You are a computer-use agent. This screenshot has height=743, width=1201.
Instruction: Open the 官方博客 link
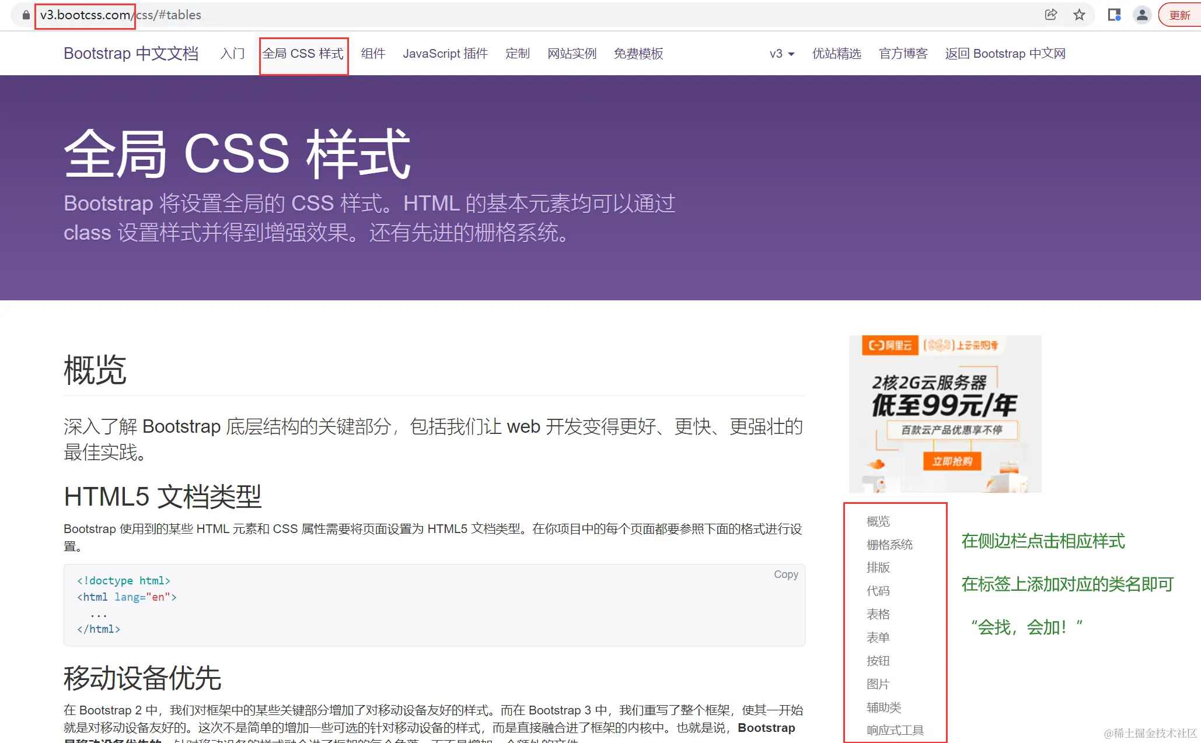(x=903, y=54)
